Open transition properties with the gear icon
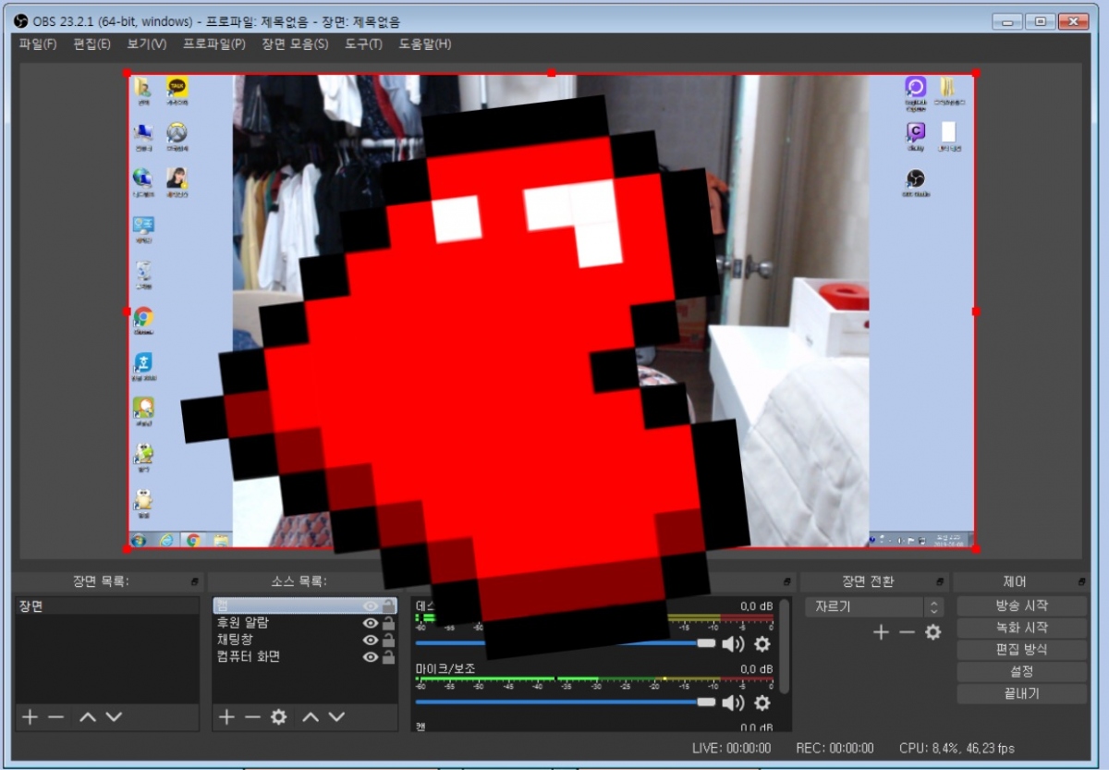The image size is (1109, 770). (x=933, y=632)
